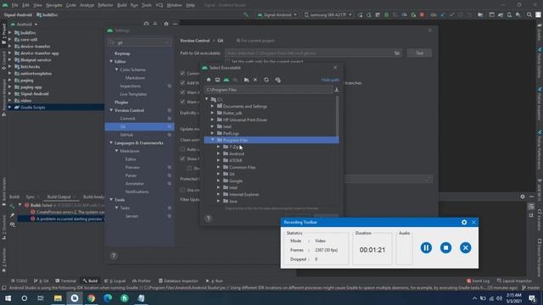
Task: Open File Explorer from the taskbar
Action: (58, 298)
